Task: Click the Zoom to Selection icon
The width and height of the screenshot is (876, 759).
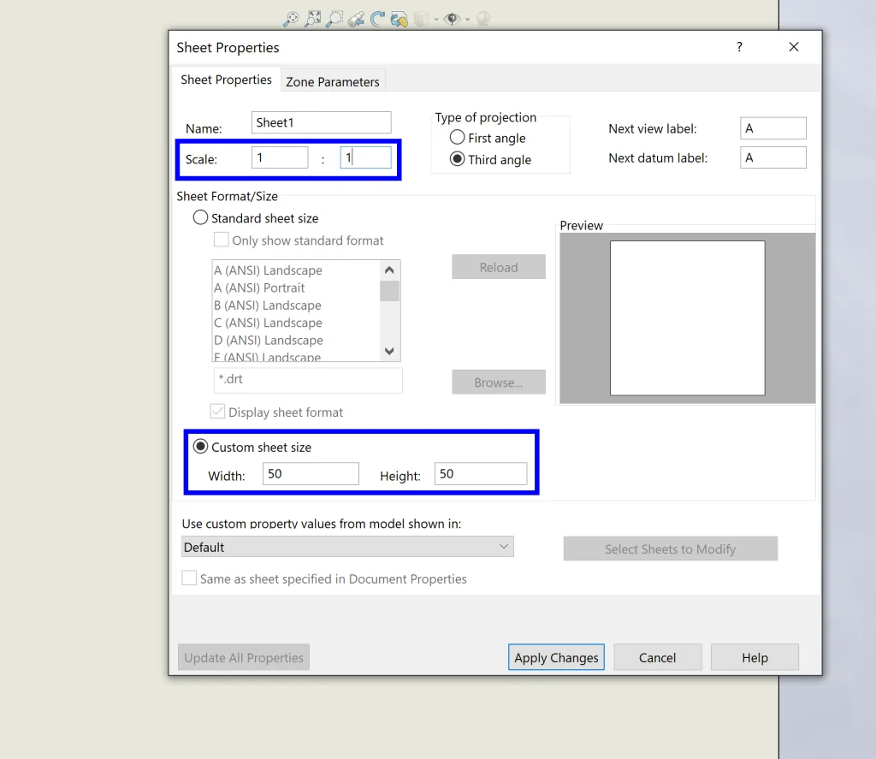Action: (x=334, y=19)
